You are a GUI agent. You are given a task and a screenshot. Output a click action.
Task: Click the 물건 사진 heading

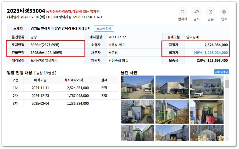(129, 73)
